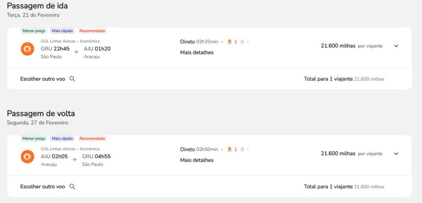Viewport: 422px width, 203px height.
Task: Click the hand baggage icon on outbound flight
Action: [230, 42]
